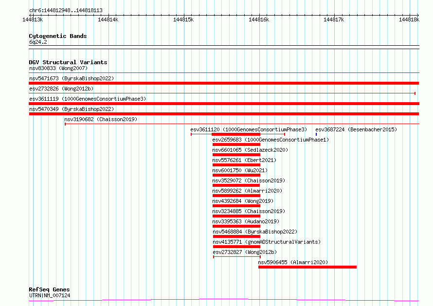Click the 144816k ruler position

(x=259, y=19)
